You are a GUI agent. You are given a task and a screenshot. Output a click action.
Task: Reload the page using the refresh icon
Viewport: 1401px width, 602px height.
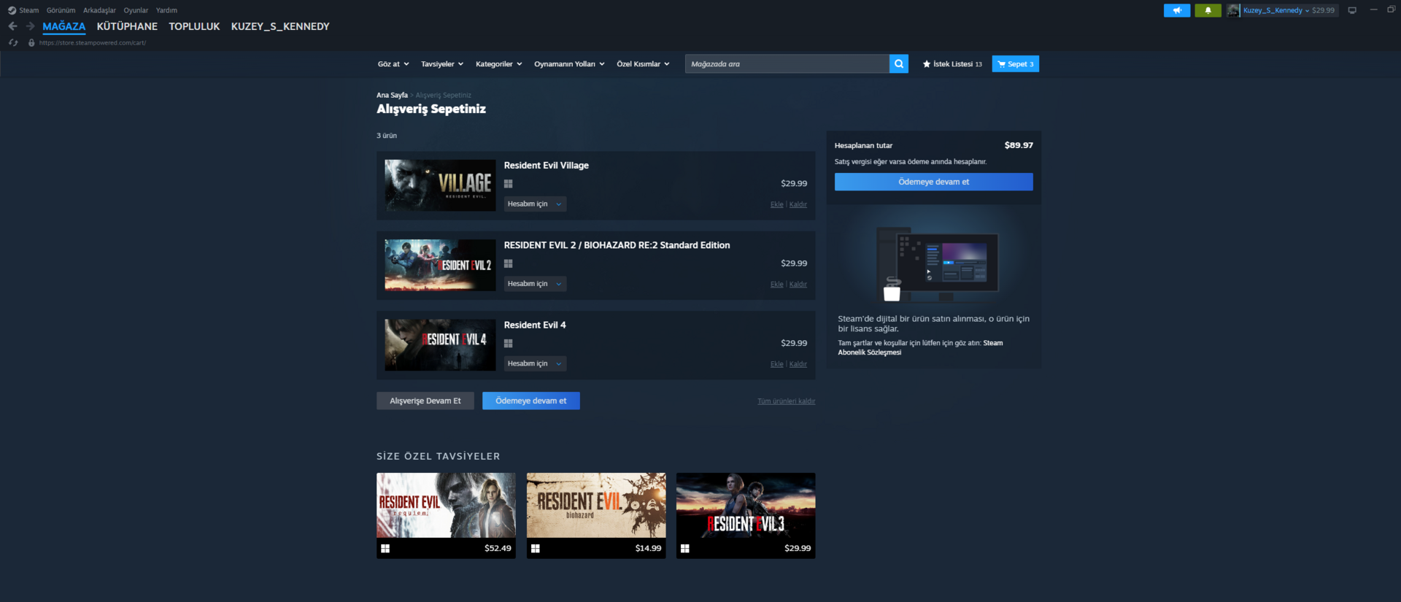coord(13,43)
